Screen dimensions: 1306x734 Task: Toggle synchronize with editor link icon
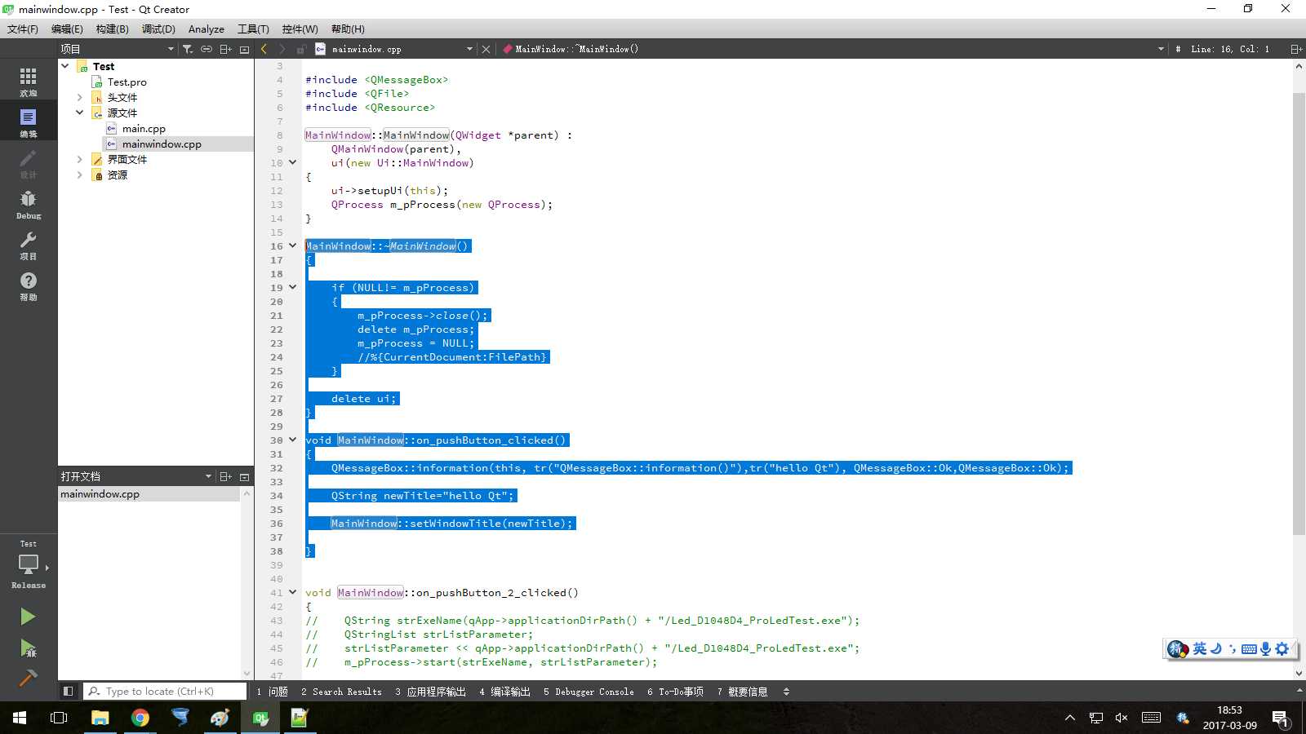click(x=207, y=49)
